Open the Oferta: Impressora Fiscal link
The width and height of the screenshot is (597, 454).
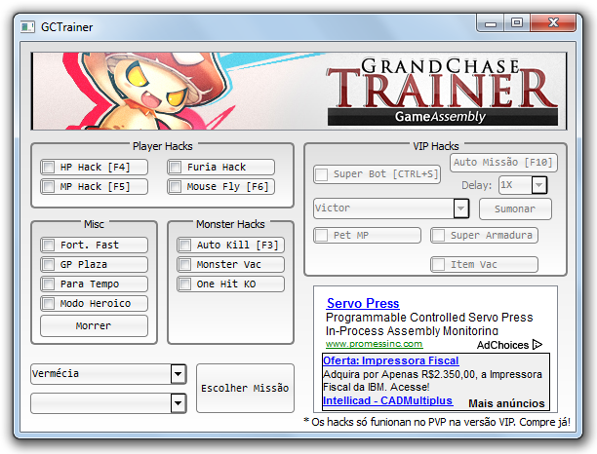[x=390, y=360]
